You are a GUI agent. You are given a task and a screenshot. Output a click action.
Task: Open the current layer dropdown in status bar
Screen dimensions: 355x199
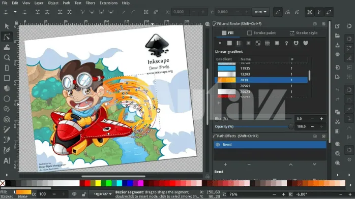(x=102, y=194)
